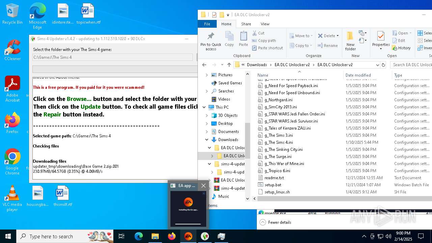Switch to the Home ribbon tab

point(226,24)
